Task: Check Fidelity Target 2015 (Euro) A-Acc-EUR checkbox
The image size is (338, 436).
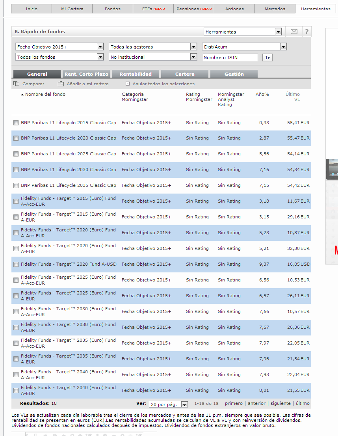Action: (x=16, y=201)
